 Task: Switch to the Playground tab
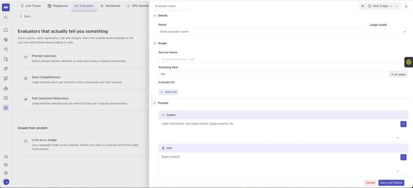point(58,6)
